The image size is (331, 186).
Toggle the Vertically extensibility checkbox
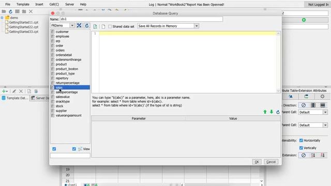point(301,148)
